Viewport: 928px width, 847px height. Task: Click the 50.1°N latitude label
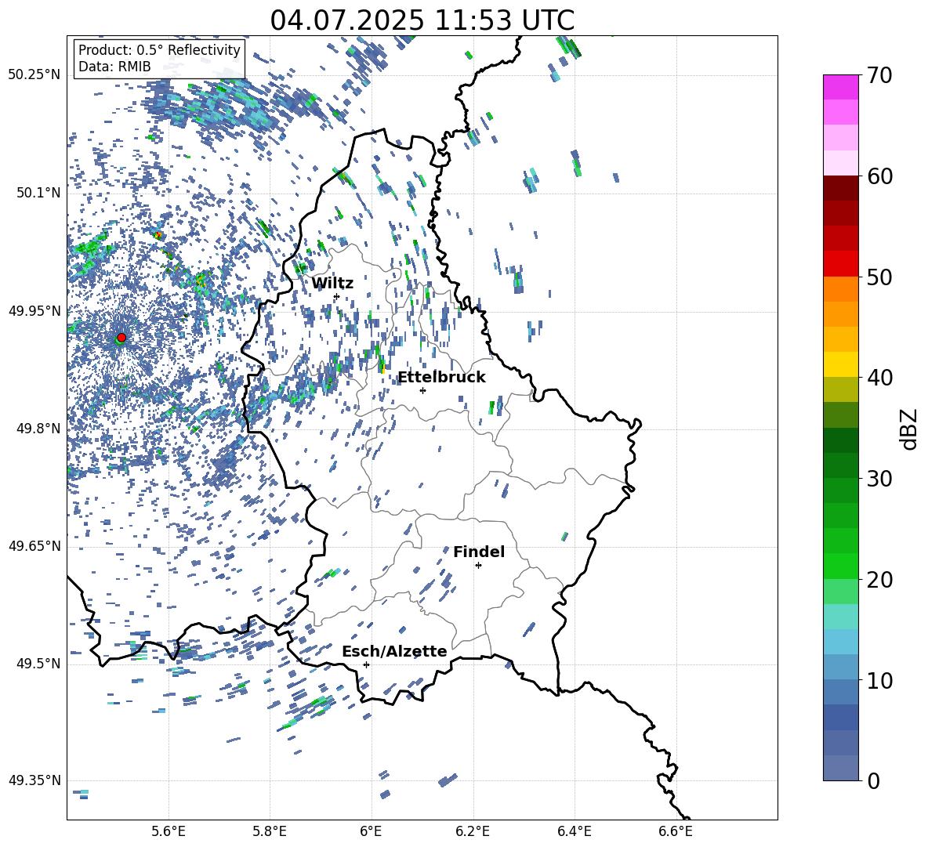(x=38, y=193)
